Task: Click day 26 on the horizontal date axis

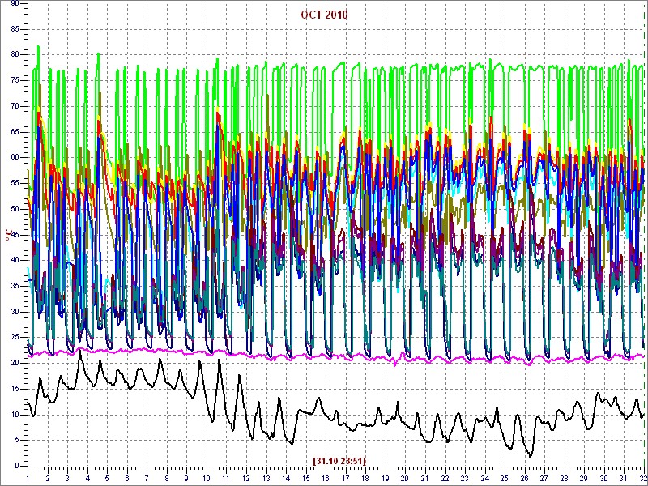Action: tap(523, 478)
